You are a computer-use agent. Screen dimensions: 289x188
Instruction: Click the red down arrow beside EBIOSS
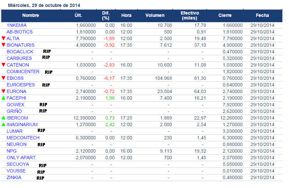point(4,78)
